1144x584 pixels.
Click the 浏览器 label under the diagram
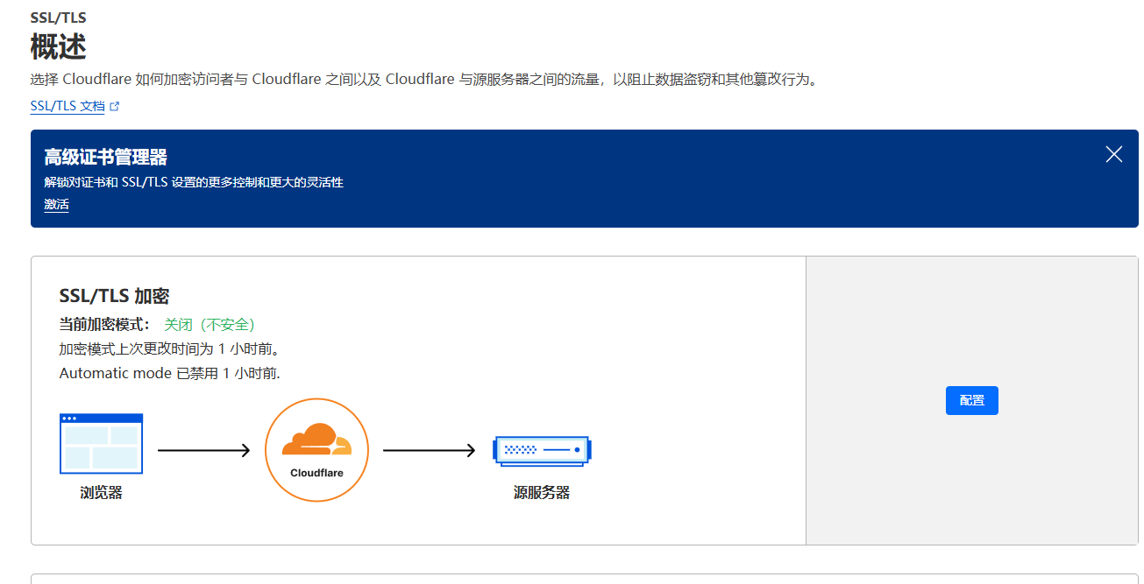click(101, 493)
